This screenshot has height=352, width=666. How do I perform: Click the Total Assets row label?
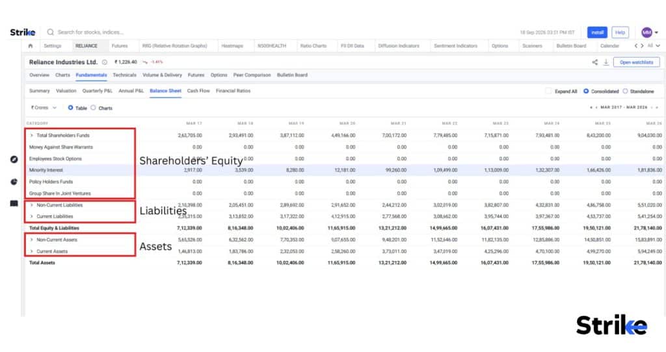(x=42, y=263)
